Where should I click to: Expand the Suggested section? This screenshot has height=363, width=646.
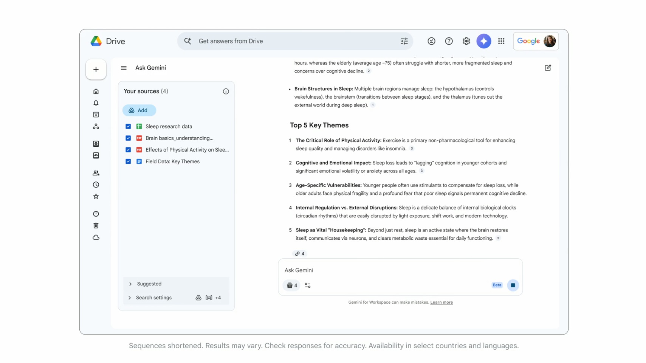(130, 284)
